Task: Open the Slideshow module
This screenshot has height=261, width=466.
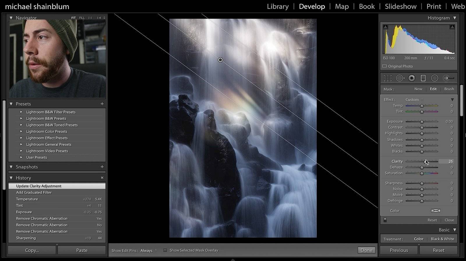Action: tap(400, 6)
